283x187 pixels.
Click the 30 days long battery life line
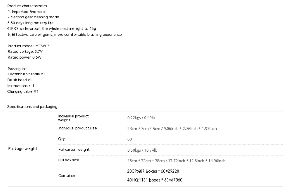click(30, 23)
